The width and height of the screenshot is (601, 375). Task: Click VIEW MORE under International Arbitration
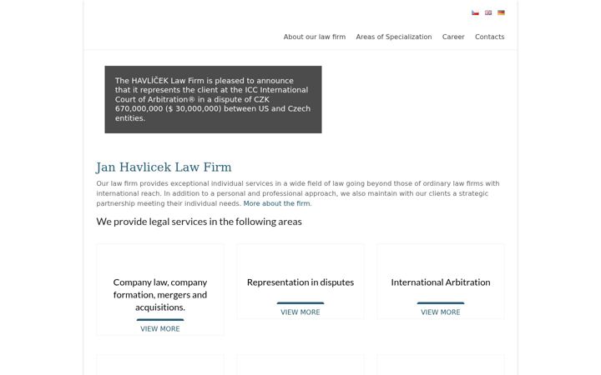441,312
